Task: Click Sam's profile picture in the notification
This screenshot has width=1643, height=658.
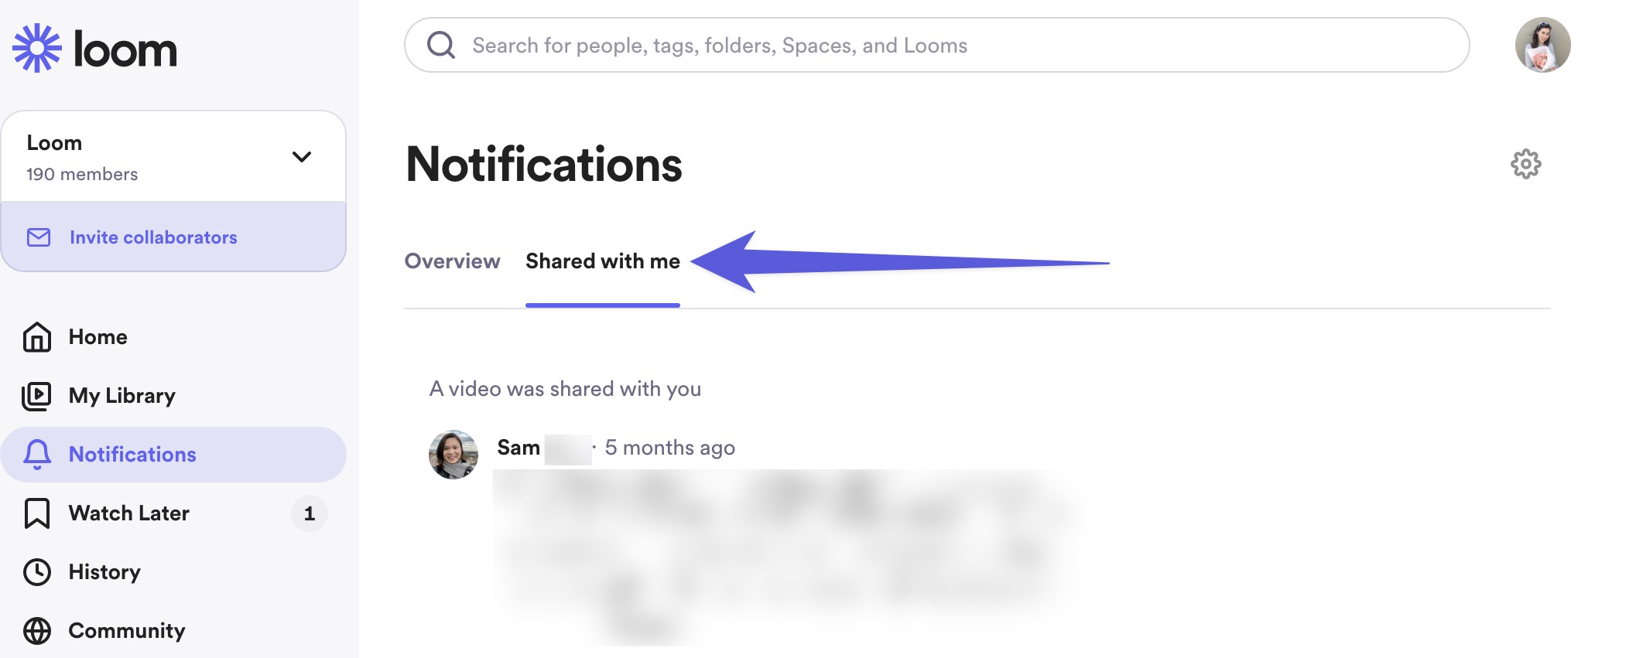Action: [x=454, y=455]
